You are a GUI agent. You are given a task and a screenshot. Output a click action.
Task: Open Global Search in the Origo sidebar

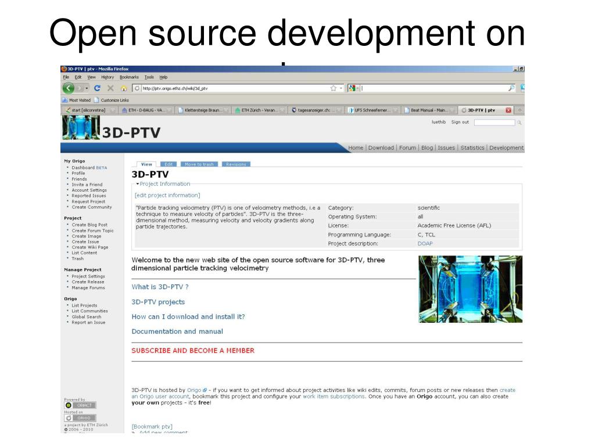[x=87, y=317]
